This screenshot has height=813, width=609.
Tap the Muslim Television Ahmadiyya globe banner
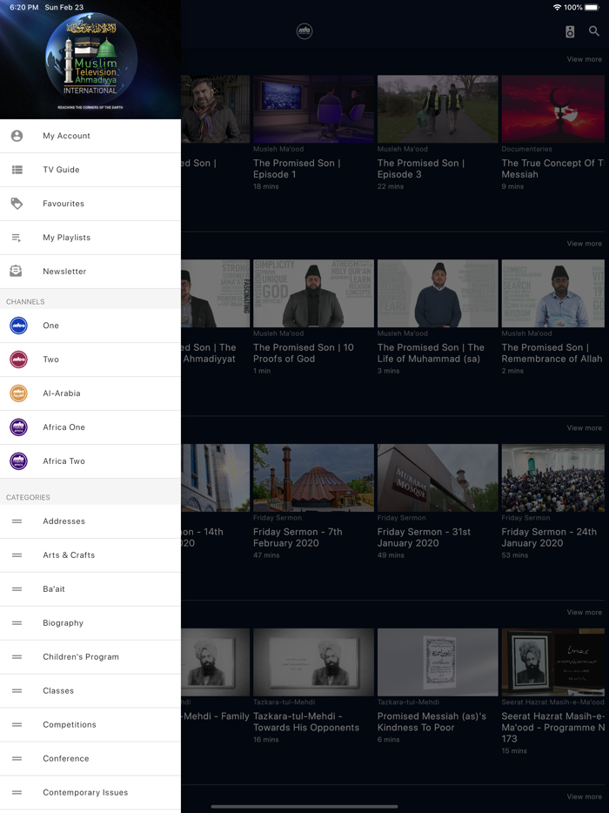[90, 61]
